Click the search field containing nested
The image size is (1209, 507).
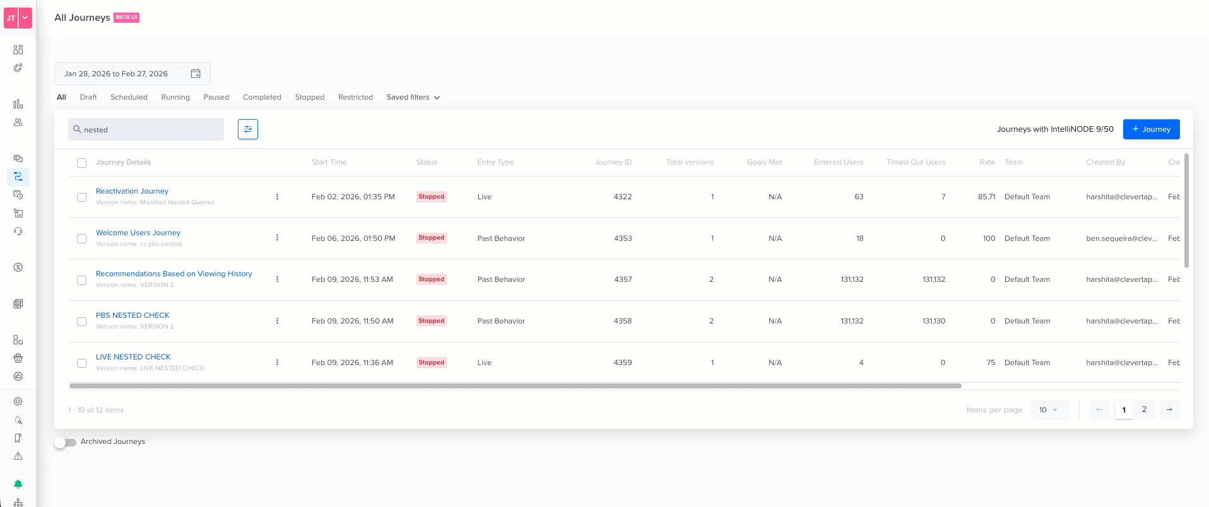tap(146, 129)
